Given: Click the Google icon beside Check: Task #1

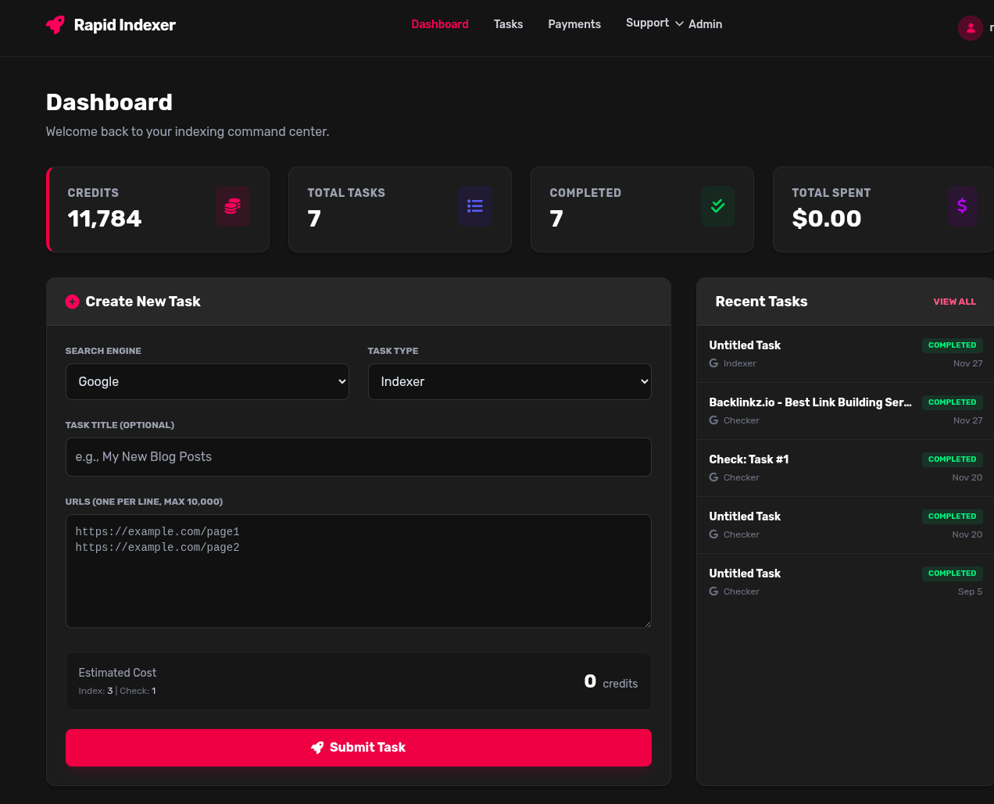Looking at the screenshot, I should 713,477.
